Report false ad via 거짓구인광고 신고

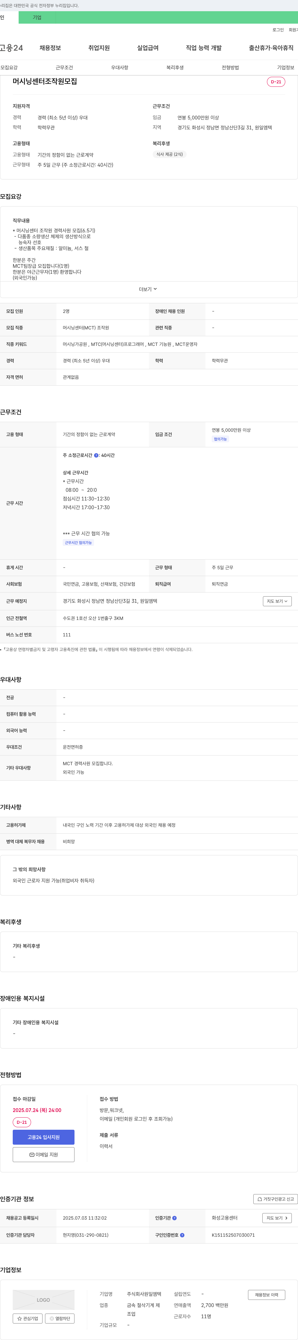tap(275, 1199)
